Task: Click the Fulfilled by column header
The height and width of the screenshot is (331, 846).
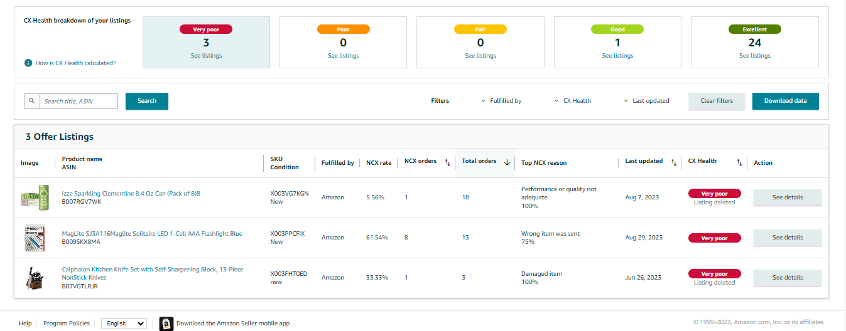Action: (338, 163)
